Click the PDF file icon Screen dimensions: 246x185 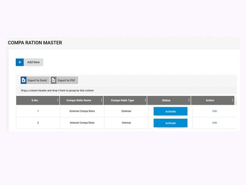(54, 80)
